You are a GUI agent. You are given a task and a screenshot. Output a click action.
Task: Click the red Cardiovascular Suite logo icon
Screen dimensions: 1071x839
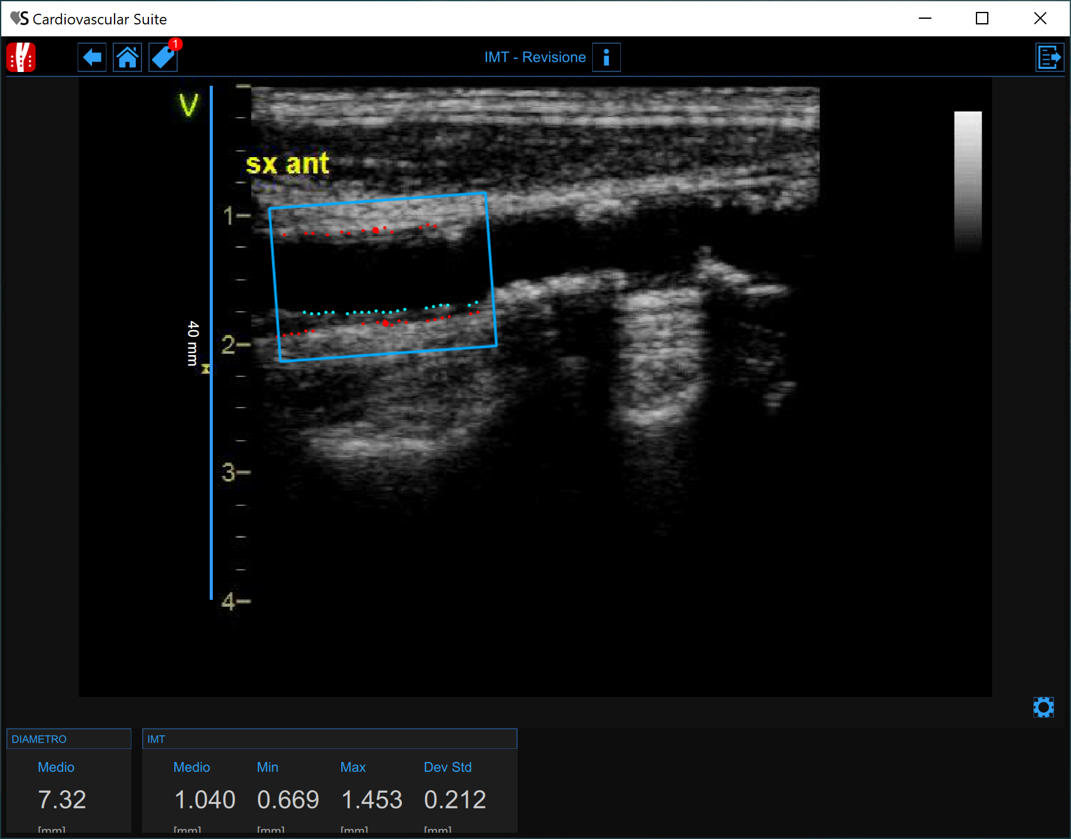(x=21, y=58)
